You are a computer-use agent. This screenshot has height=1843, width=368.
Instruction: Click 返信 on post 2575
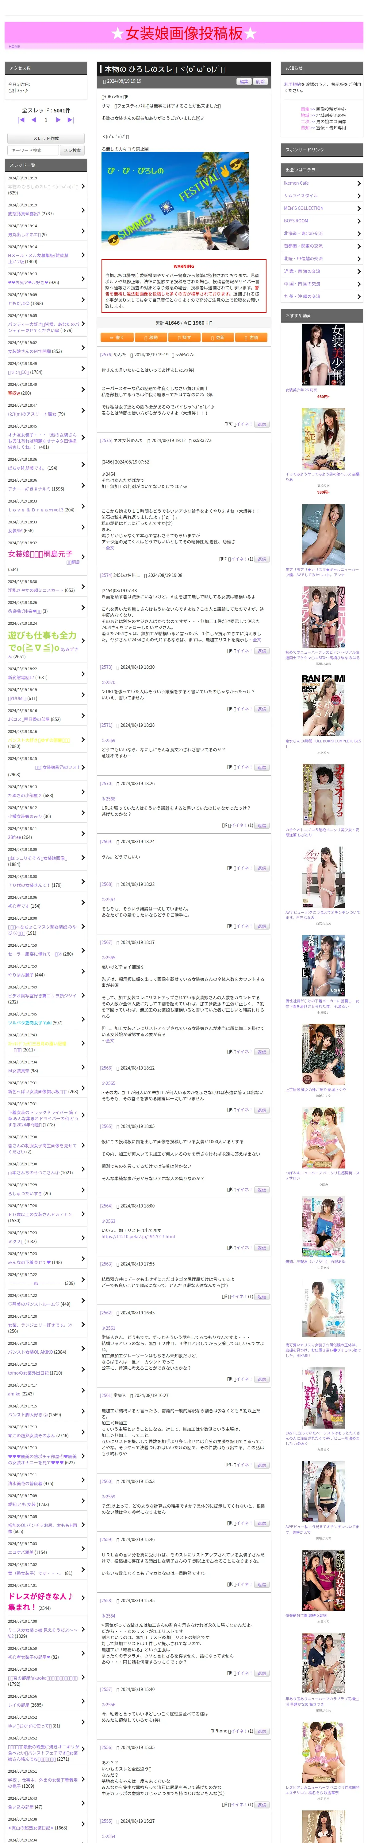pyautogui.click(x=262, y=559)
